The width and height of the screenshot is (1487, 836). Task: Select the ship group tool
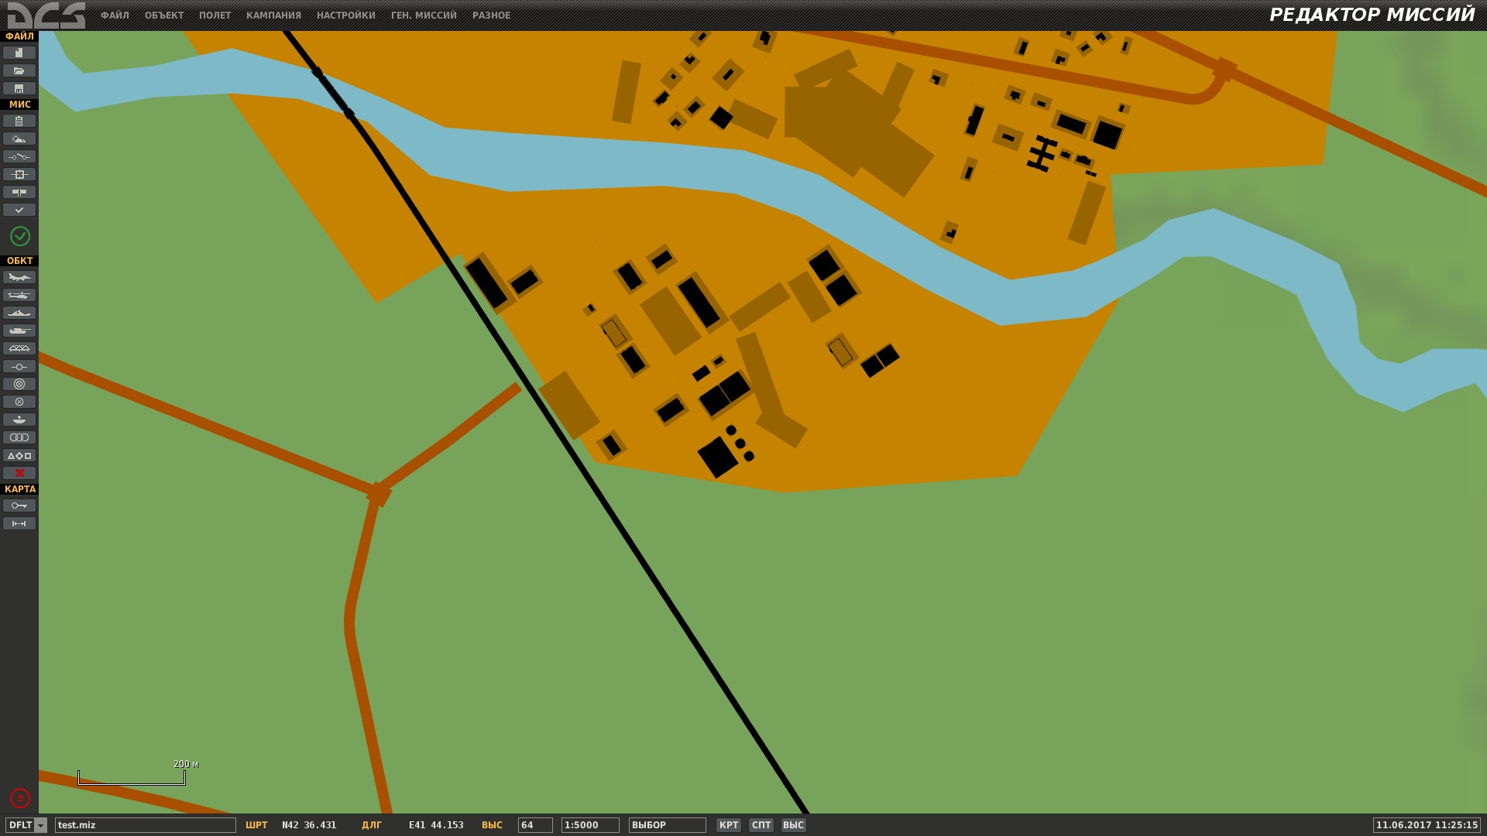[19, 313]
